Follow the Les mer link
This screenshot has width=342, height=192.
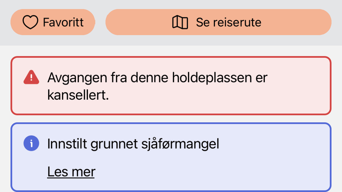pyautogui.click(x=71, y=172)
